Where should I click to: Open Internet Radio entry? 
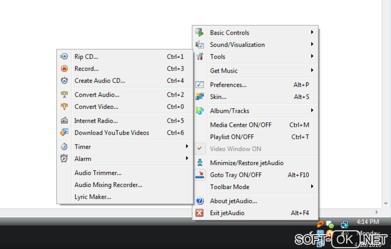click(125, 121)
